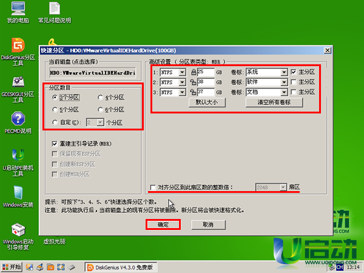Viewport: 364px width, 273px height.
Task: Click the 清空所有卷标 button
Action: coord(274,103)
